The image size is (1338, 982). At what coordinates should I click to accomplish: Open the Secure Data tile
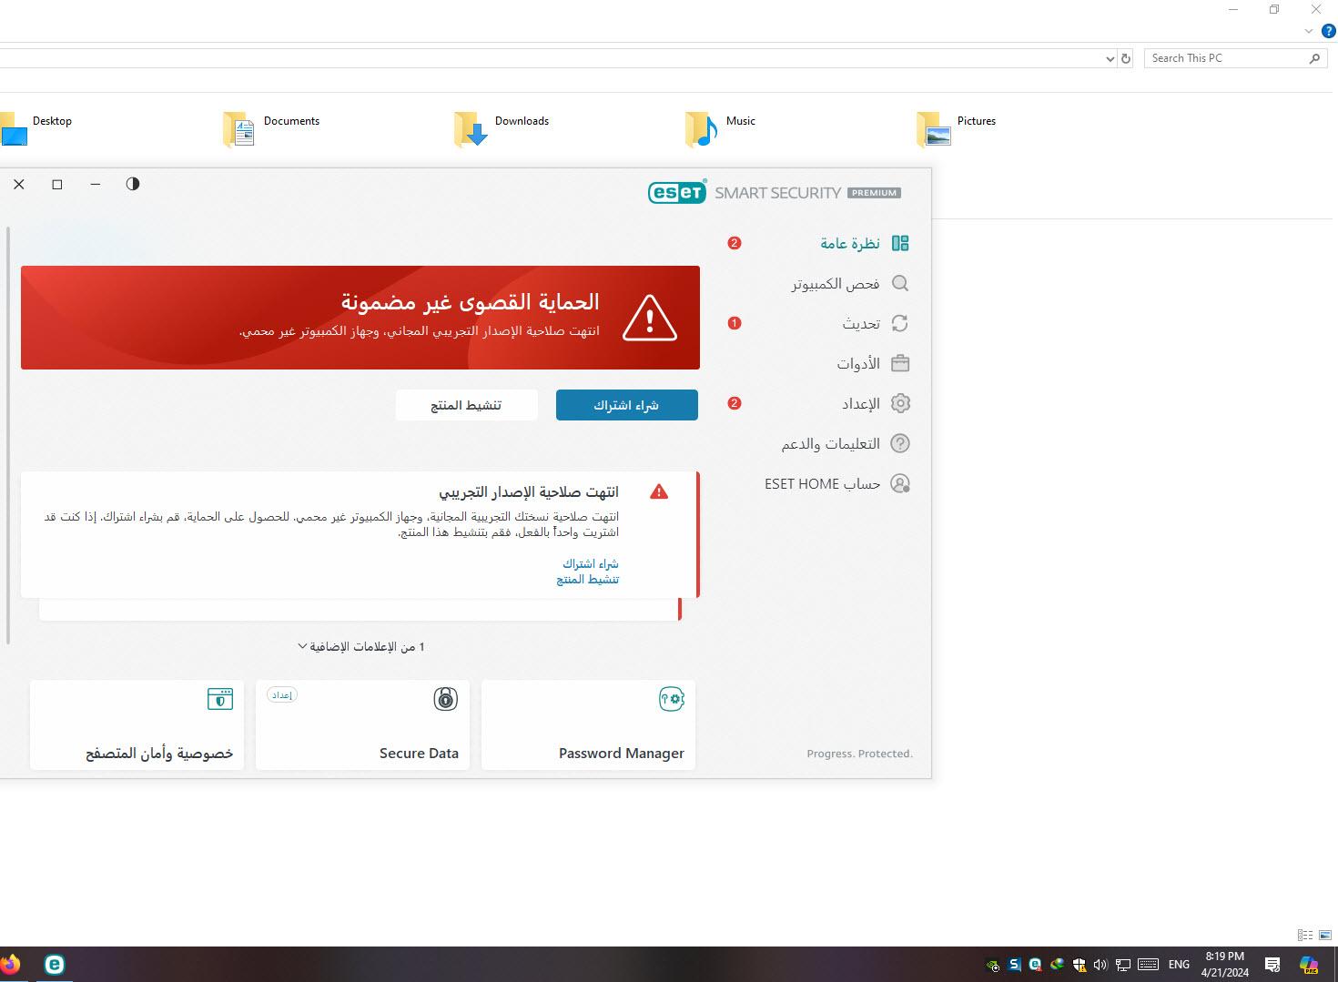coord(362,724)
